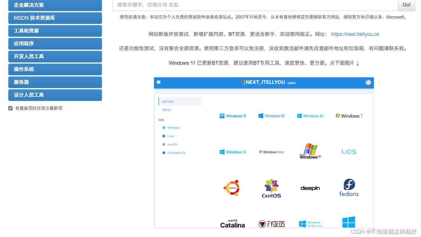The height and width of the screenshot is (237, 421).
Task: Click the Go! search button
Action: [x=406, y=5]
